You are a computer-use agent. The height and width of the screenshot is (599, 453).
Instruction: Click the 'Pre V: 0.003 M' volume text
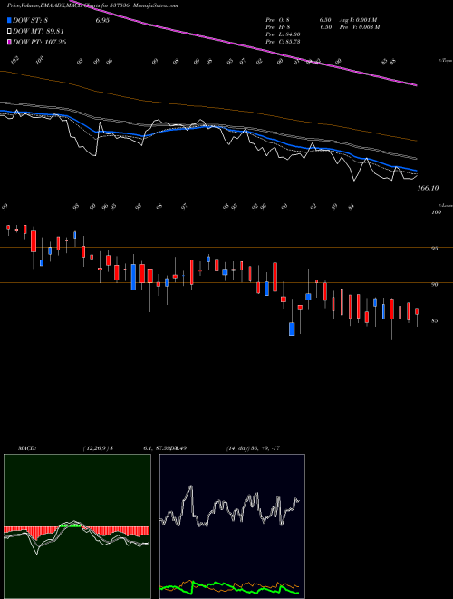tap(361, 26)
